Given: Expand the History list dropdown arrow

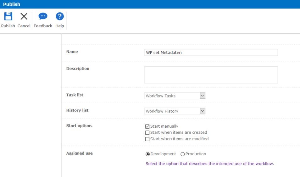Looking at the screenshot, I should [203, 111].
